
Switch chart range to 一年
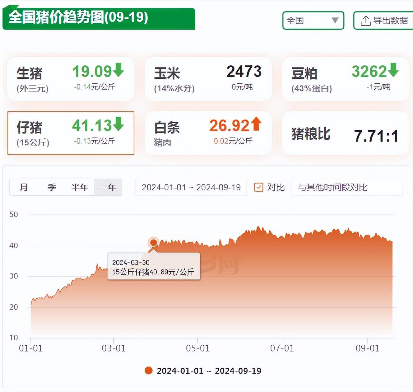pyautogui.click(x=108, y=187)
